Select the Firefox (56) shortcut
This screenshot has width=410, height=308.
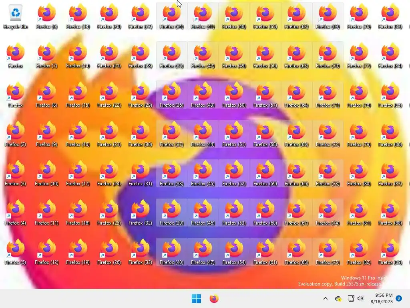click(265, 55)
